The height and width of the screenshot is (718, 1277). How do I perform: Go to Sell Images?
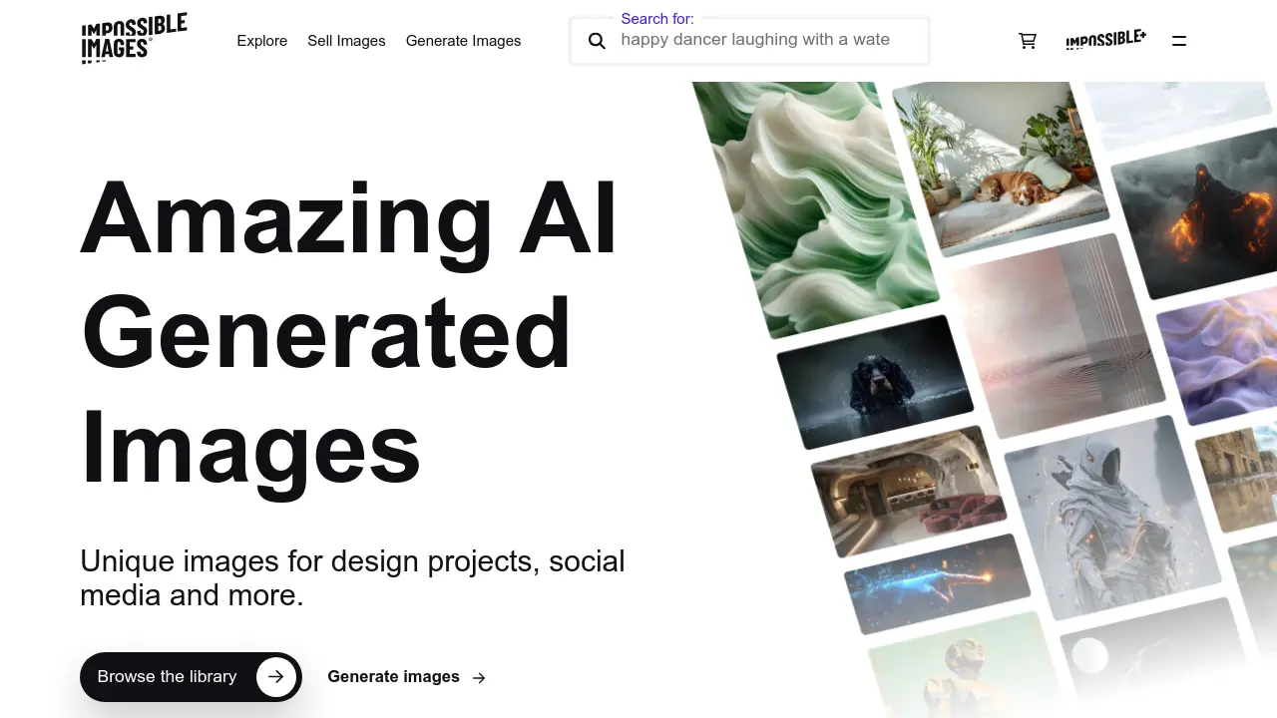point(346,41)
